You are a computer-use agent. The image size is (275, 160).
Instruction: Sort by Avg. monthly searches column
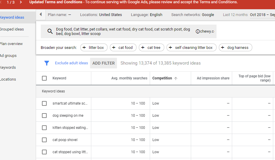click(129, 78)
